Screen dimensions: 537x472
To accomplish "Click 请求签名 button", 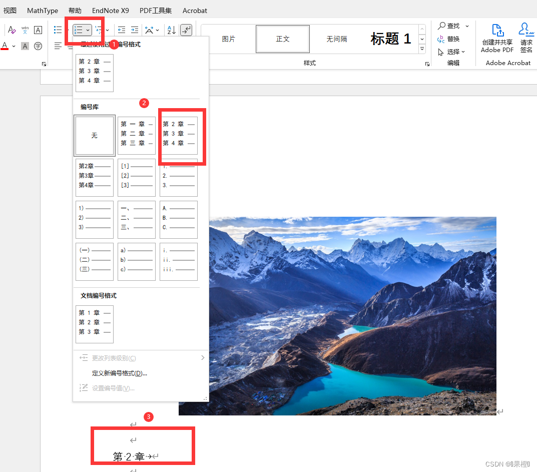I will (x=526, y=38).
